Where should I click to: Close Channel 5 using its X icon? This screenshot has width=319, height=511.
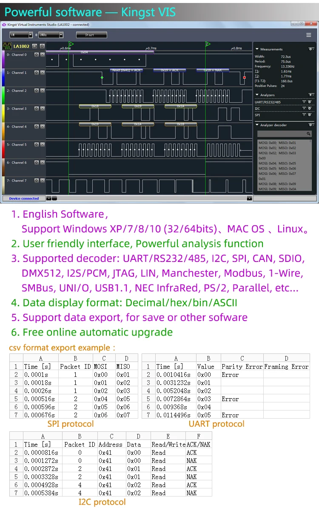pos(42,145)
